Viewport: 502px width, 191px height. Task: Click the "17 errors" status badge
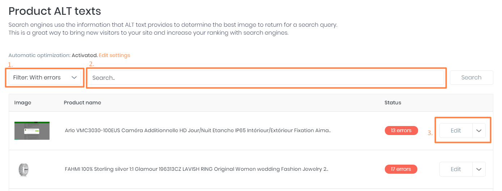tap(401, 169)
